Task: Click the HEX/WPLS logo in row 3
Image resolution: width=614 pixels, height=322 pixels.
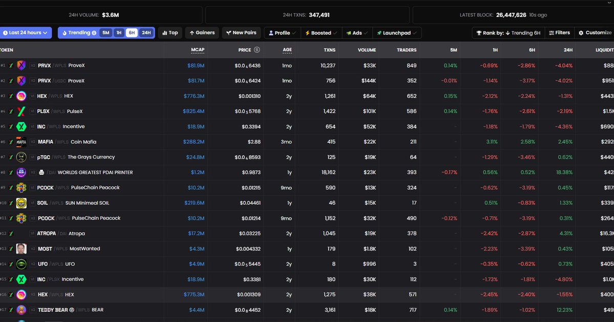Action: pyautogui.click(x=21, y=96)
